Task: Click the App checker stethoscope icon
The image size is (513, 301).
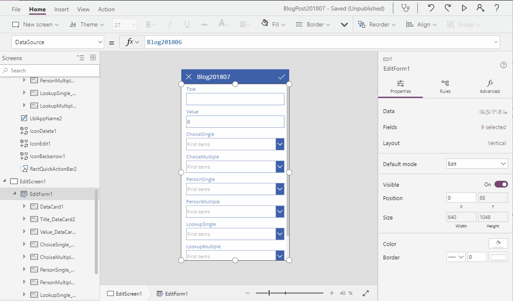Action: tap(406, 8)
